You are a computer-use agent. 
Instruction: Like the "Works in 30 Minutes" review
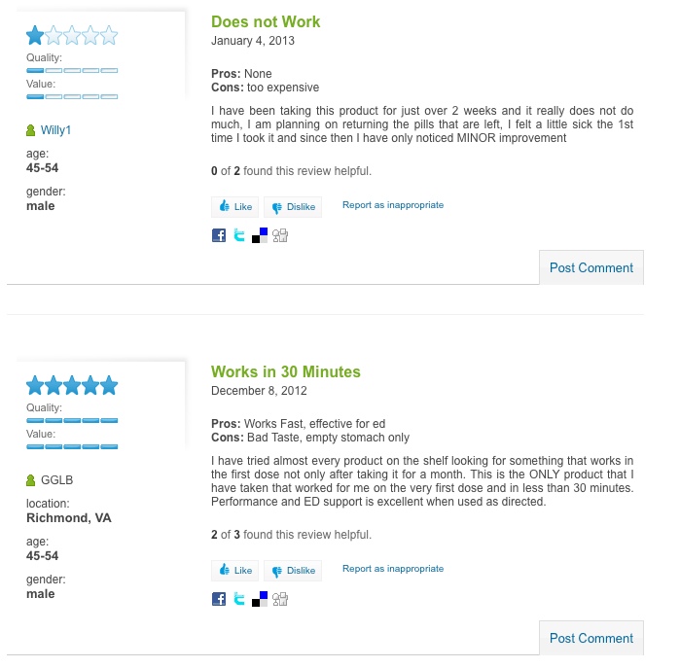235,571
